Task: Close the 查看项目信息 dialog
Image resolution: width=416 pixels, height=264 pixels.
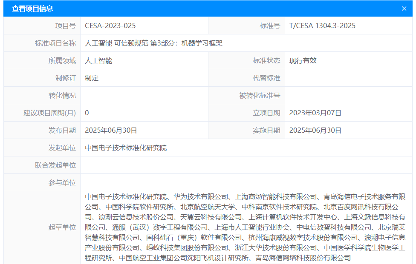Action: point(404,9)
